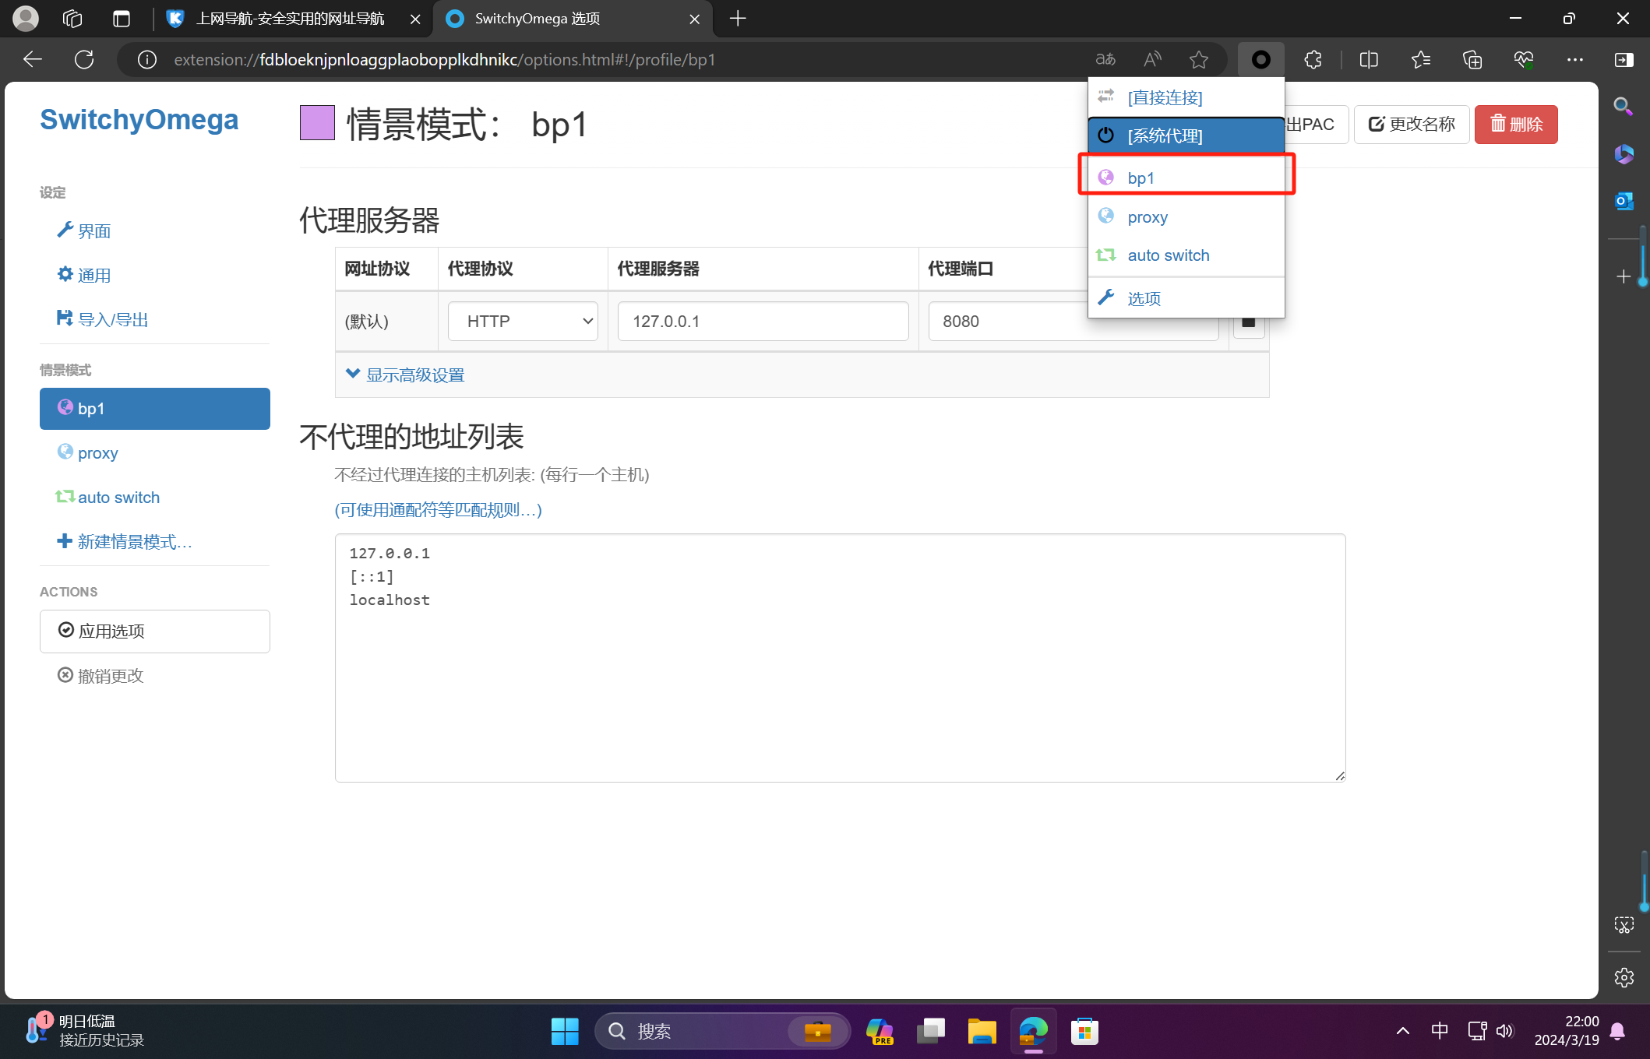Viewport: 1650px width, 1059px height.
Task: Open the browser settings ... menu
Action: 1575,59
